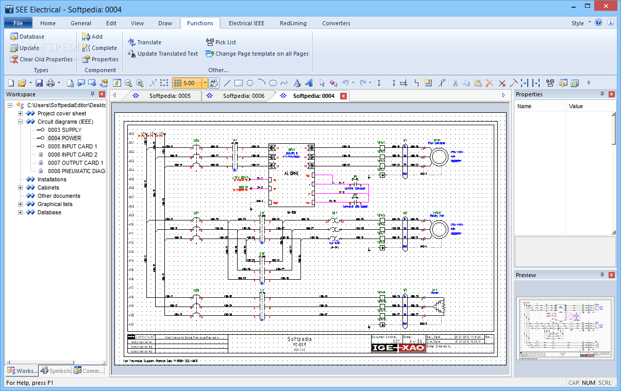Open the grid size 5.00 dropdown arrow
621x391 pixels.
point(205,83)
